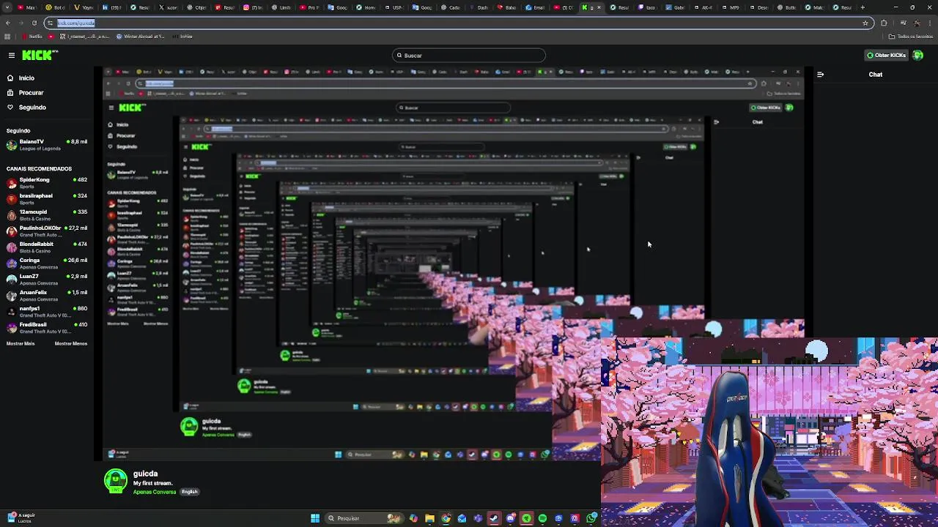Image resolution: width=938 pixels, height=527 pixels.
Task: Collapse the chat panel arrow icon
Action: pyautogui.click(x=820, y=75)
